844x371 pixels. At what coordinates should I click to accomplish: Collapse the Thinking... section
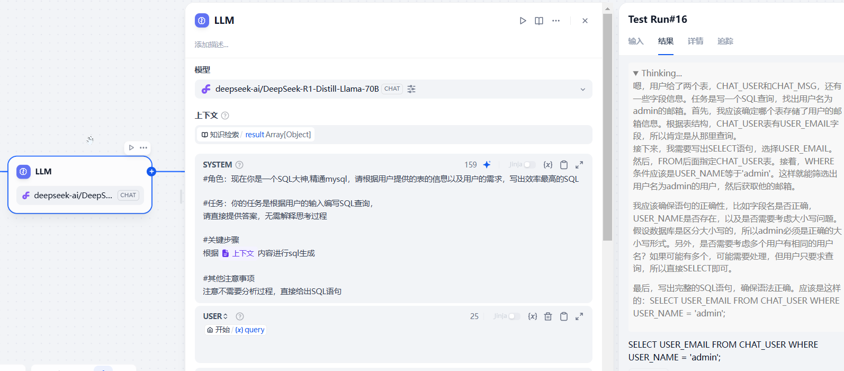pyautogui.click(x=657, y=73)
